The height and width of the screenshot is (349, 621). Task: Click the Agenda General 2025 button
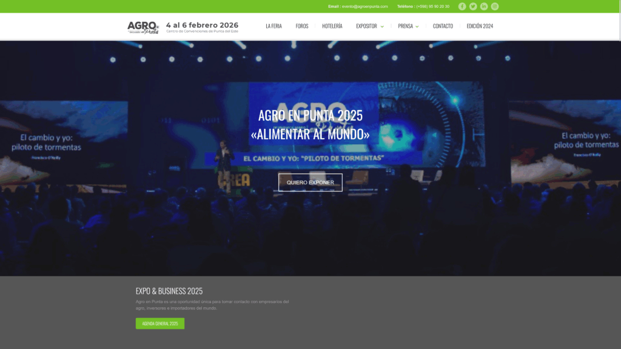click(160, 324)
